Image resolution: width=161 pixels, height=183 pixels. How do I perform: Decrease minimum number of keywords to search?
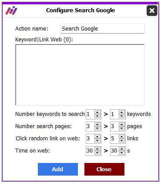pos(97,116)
